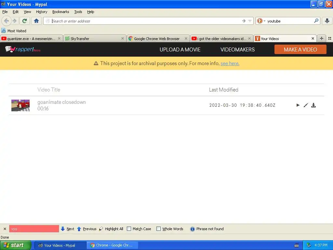Enable Whole Words checkbox
Screen dimensions: 333x250
coord(158,229)
